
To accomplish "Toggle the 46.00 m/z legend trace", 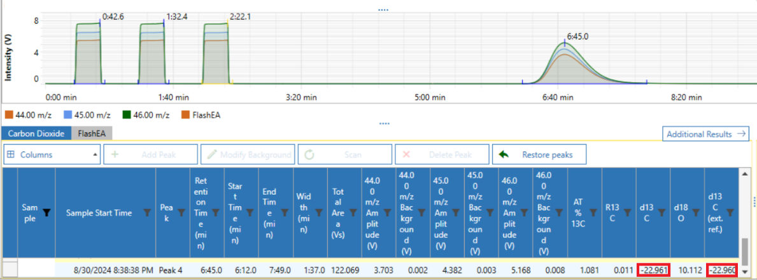I will [147, 115].
